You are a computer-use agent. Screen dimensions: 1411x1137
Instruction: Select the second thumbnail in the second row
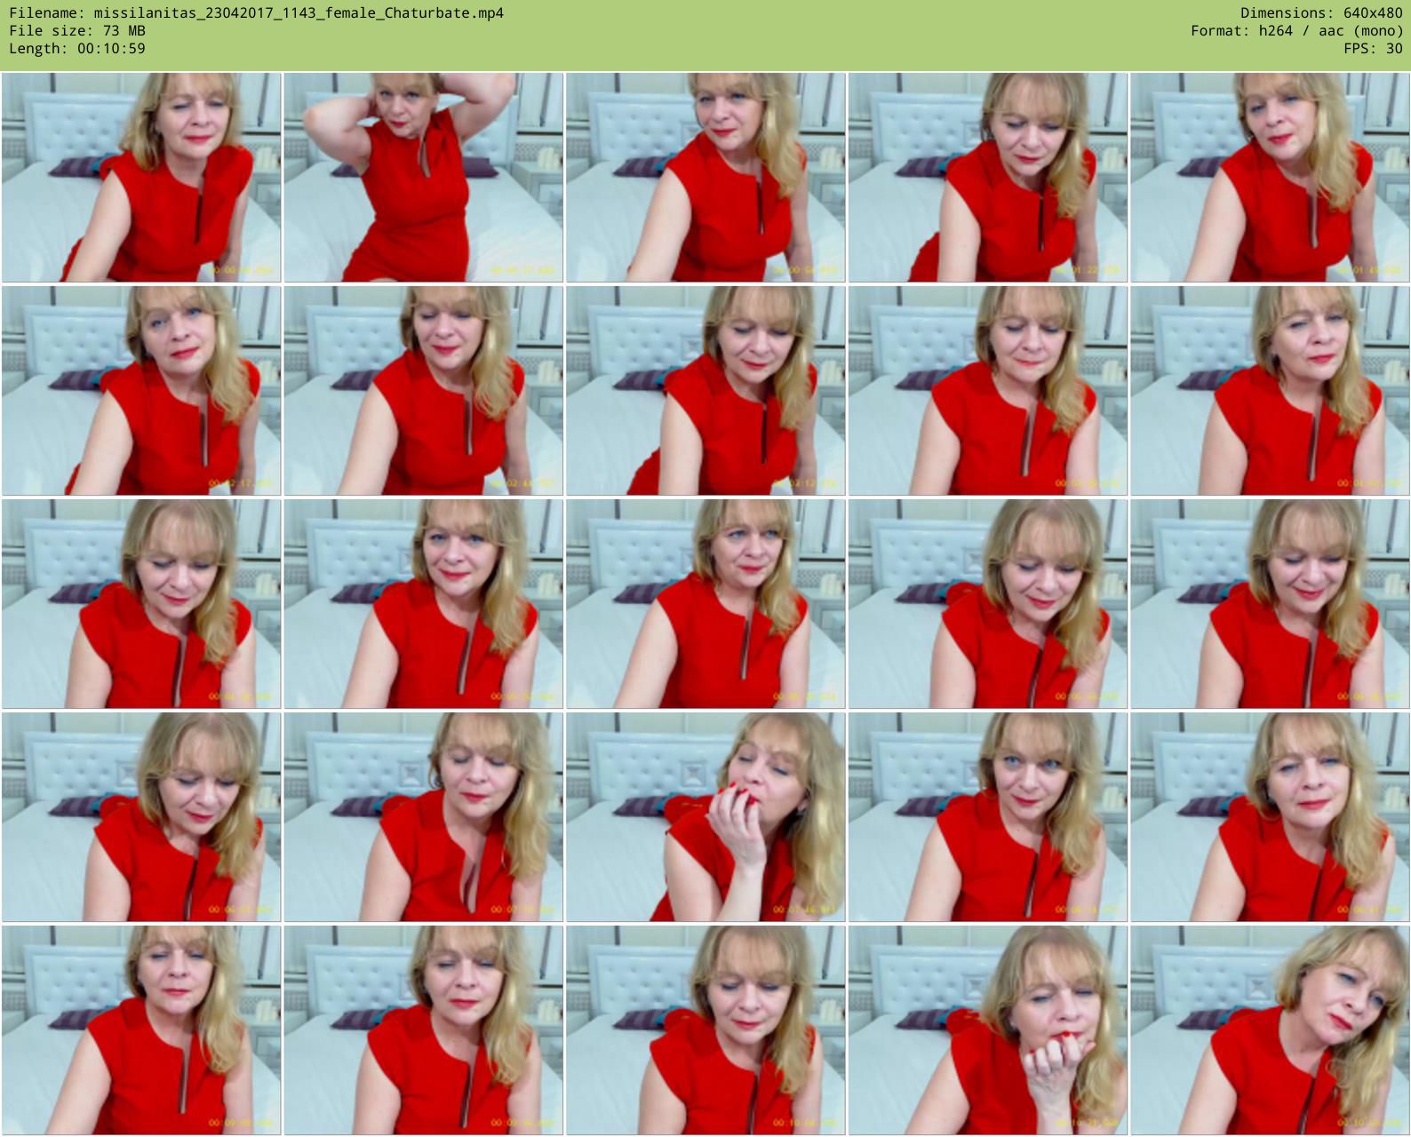click(423, 391)
